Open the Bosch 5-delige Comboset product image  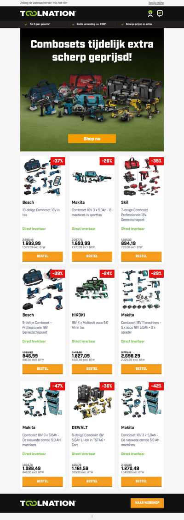tap(42, 289)
